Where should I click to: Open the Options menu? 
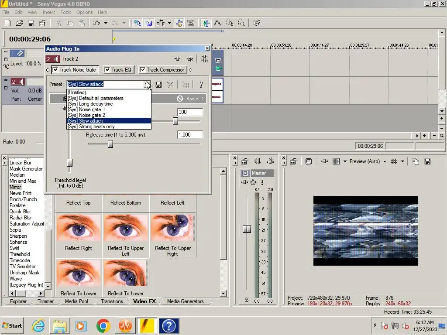tap(84, 12)
